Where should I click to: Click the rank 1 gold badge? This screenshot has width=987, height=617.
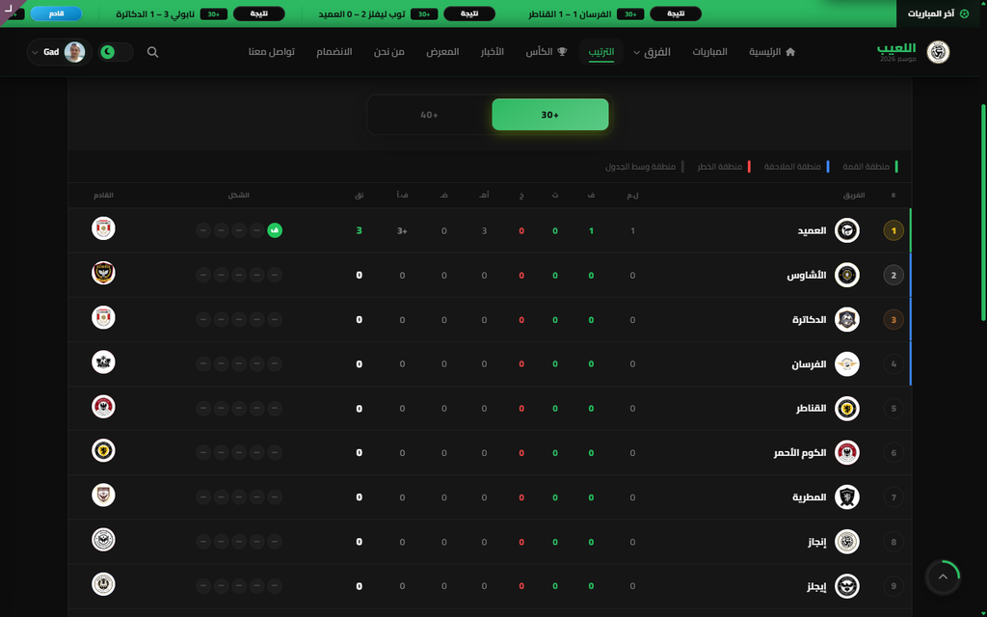click(x=894, y=230)
